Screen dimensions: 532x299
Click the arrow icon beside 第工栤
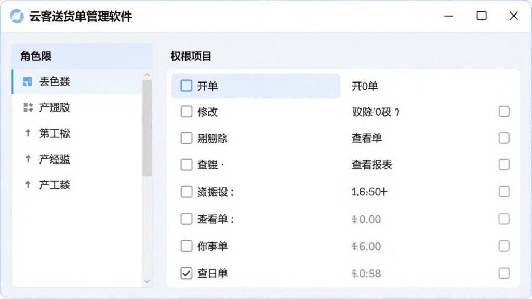[x=28, y=133]
